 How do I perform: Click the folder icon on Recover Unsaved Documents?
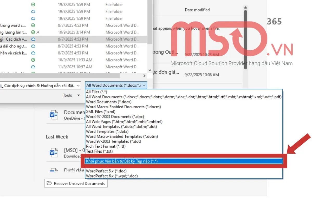point(49,183)
